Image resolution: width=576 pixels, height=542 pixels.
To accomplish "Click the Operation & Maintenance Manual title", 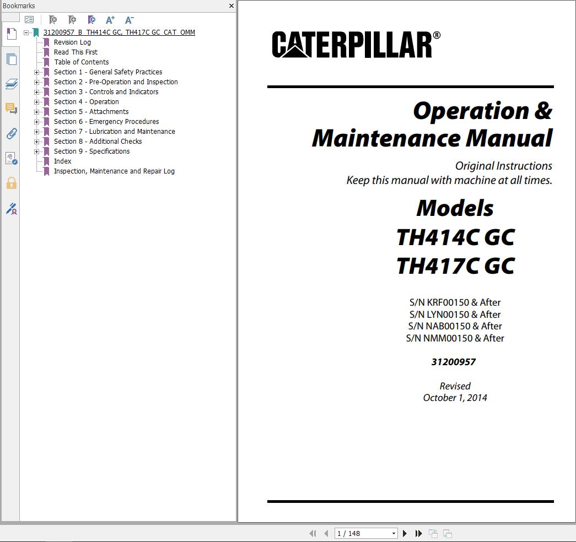I will 432,124.
